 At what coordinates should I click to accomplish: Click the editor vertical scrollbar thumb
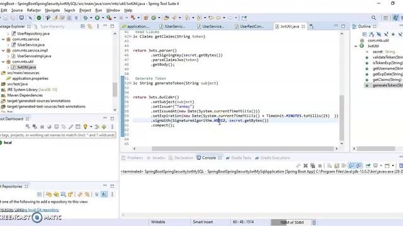click(341, 117)
